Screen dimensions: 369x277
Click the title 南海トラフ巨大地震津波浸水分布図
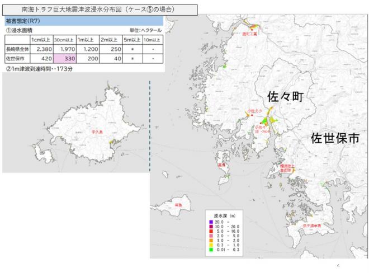(72, 10)
